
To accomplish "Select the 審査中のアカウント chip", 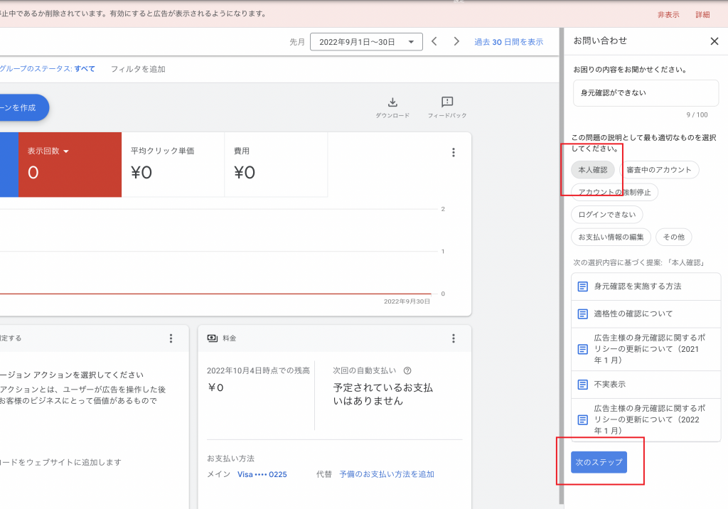I will (659, 170).
